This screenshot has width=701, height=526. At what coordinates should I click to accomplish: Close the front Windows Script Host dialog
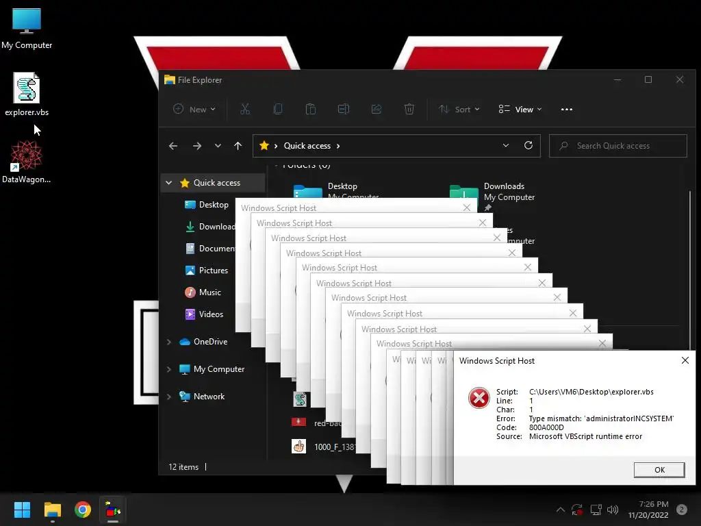pos(685,360)
